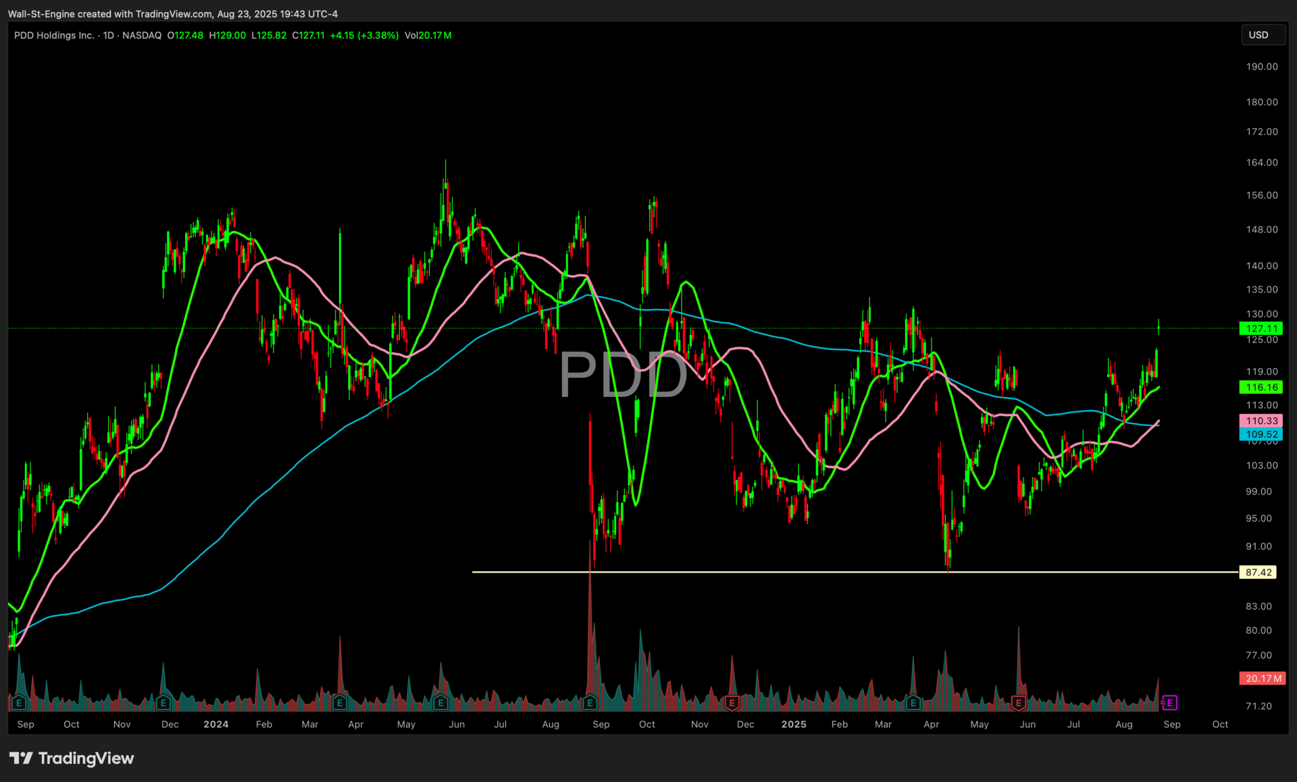
Task: Click the red earnings marker before June 2025
Action: click(1019, 703)
